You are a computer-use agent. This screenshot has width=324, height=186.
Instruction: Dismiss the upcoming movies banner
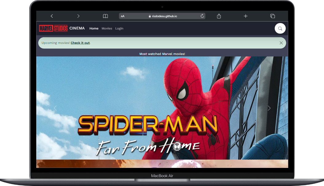(281, 43)
